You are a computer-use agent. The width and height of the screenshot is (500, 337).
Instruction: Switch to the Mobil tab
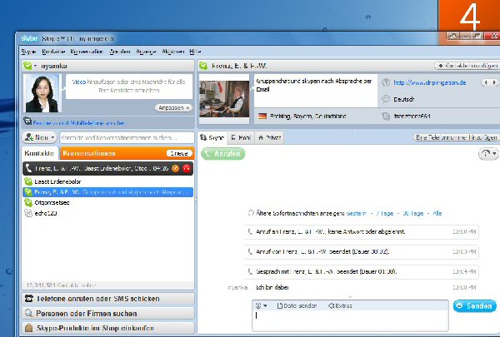coord(241,137)
